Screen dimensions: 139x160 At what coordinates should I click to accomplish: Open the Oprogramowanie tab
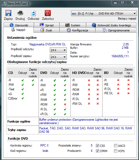pyautogui.click(x=116, y=30)
